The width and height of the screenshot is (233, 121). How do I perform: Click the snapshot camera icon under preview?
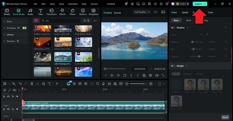150,75
